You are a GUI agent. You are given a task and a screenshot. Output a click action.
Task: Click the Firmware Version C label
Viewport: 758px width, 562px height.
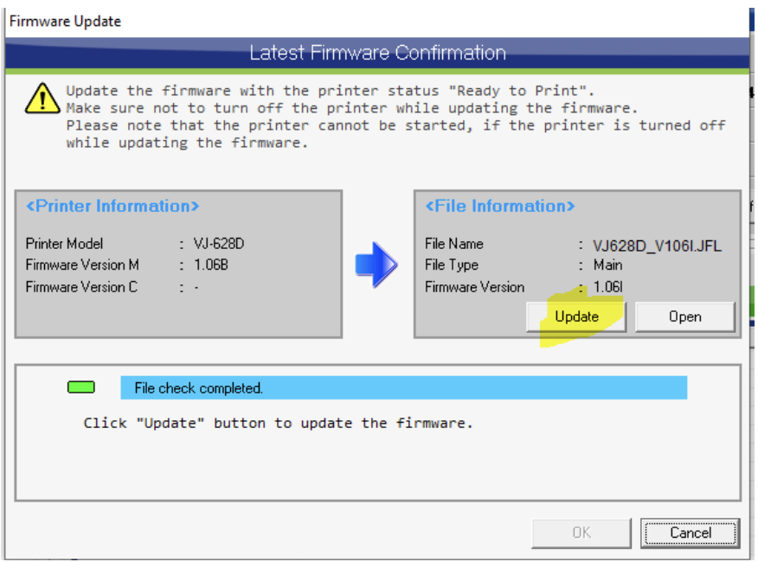click(81, 287)
